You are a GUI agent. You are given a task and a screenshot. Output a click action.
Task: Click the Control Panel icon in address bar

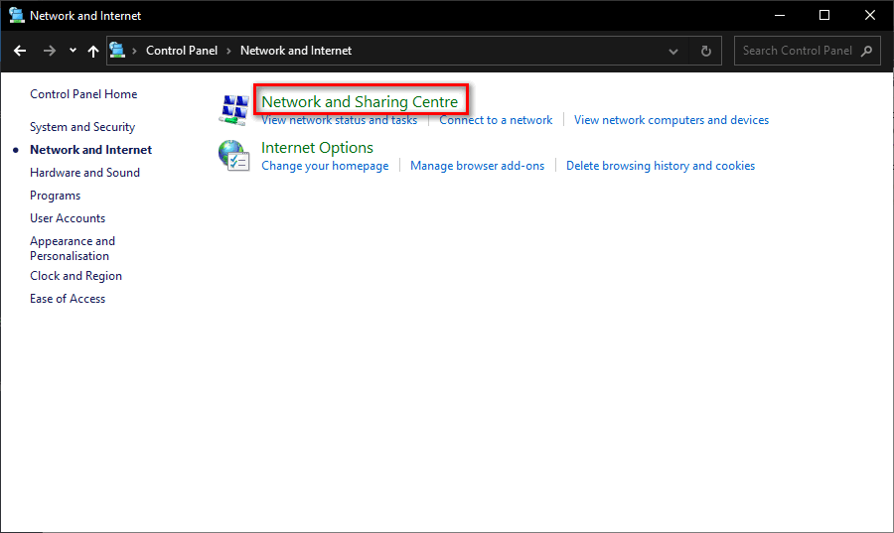[117, 50]
